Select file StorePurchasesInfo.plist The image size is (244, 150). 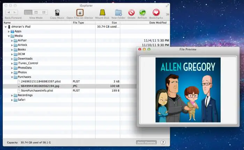[x=37, y=90]
